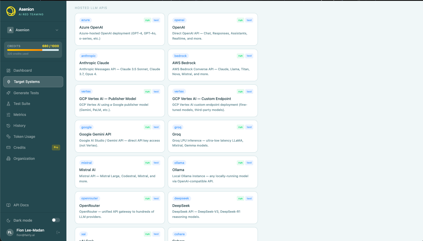Click the Metrics sliders icon

[8, 115]
